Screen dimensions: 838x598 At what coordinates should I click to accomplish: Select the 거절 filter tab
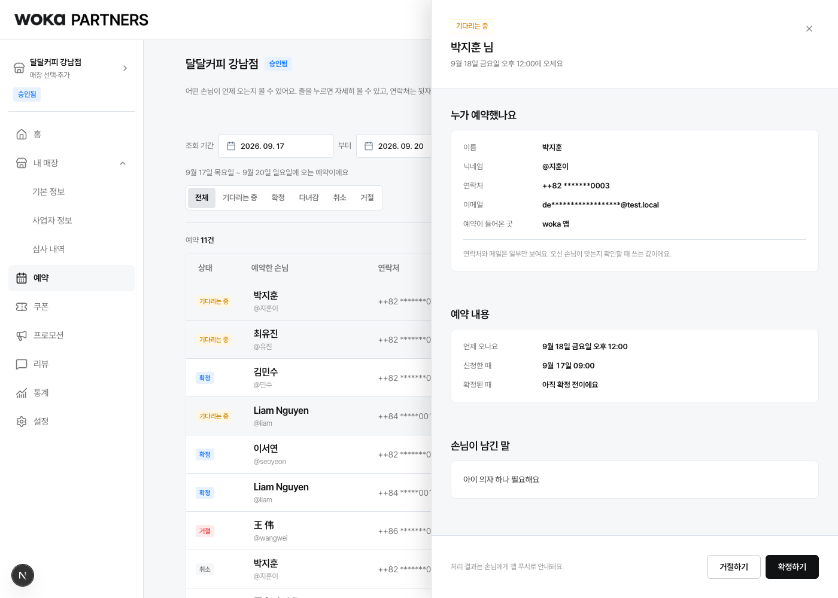pos(368,198)
